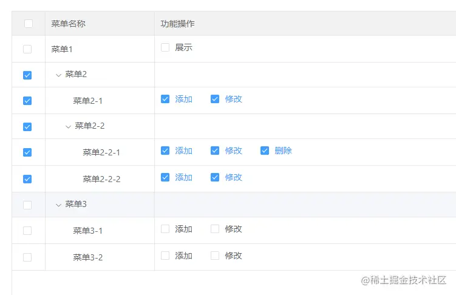Screen dimensions: 456x295
Task: Select the 菜单2-1 name text
Action: pos(87,101)
